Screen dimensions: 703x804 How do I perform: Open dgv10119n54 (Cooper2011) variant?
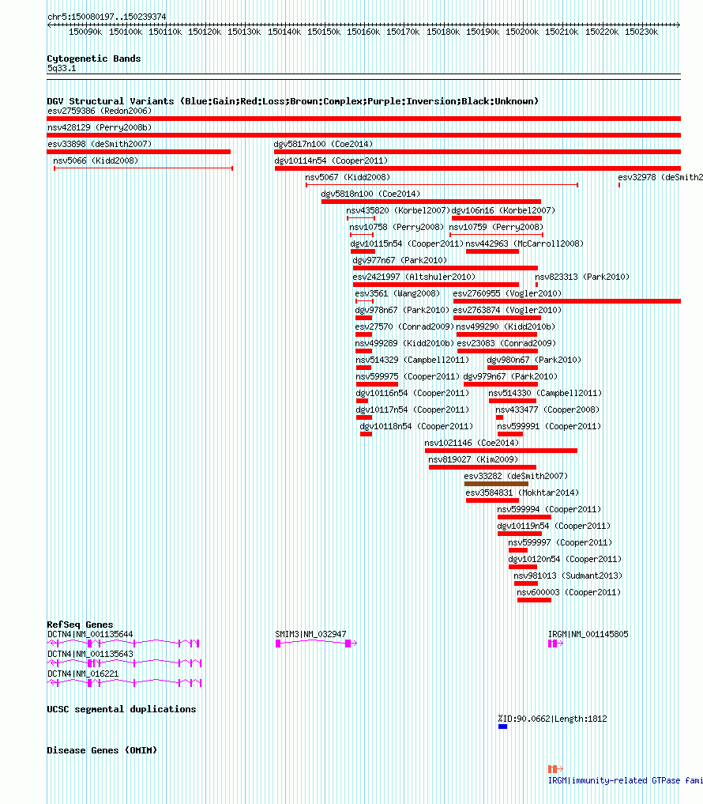click(x=554, y=526)
